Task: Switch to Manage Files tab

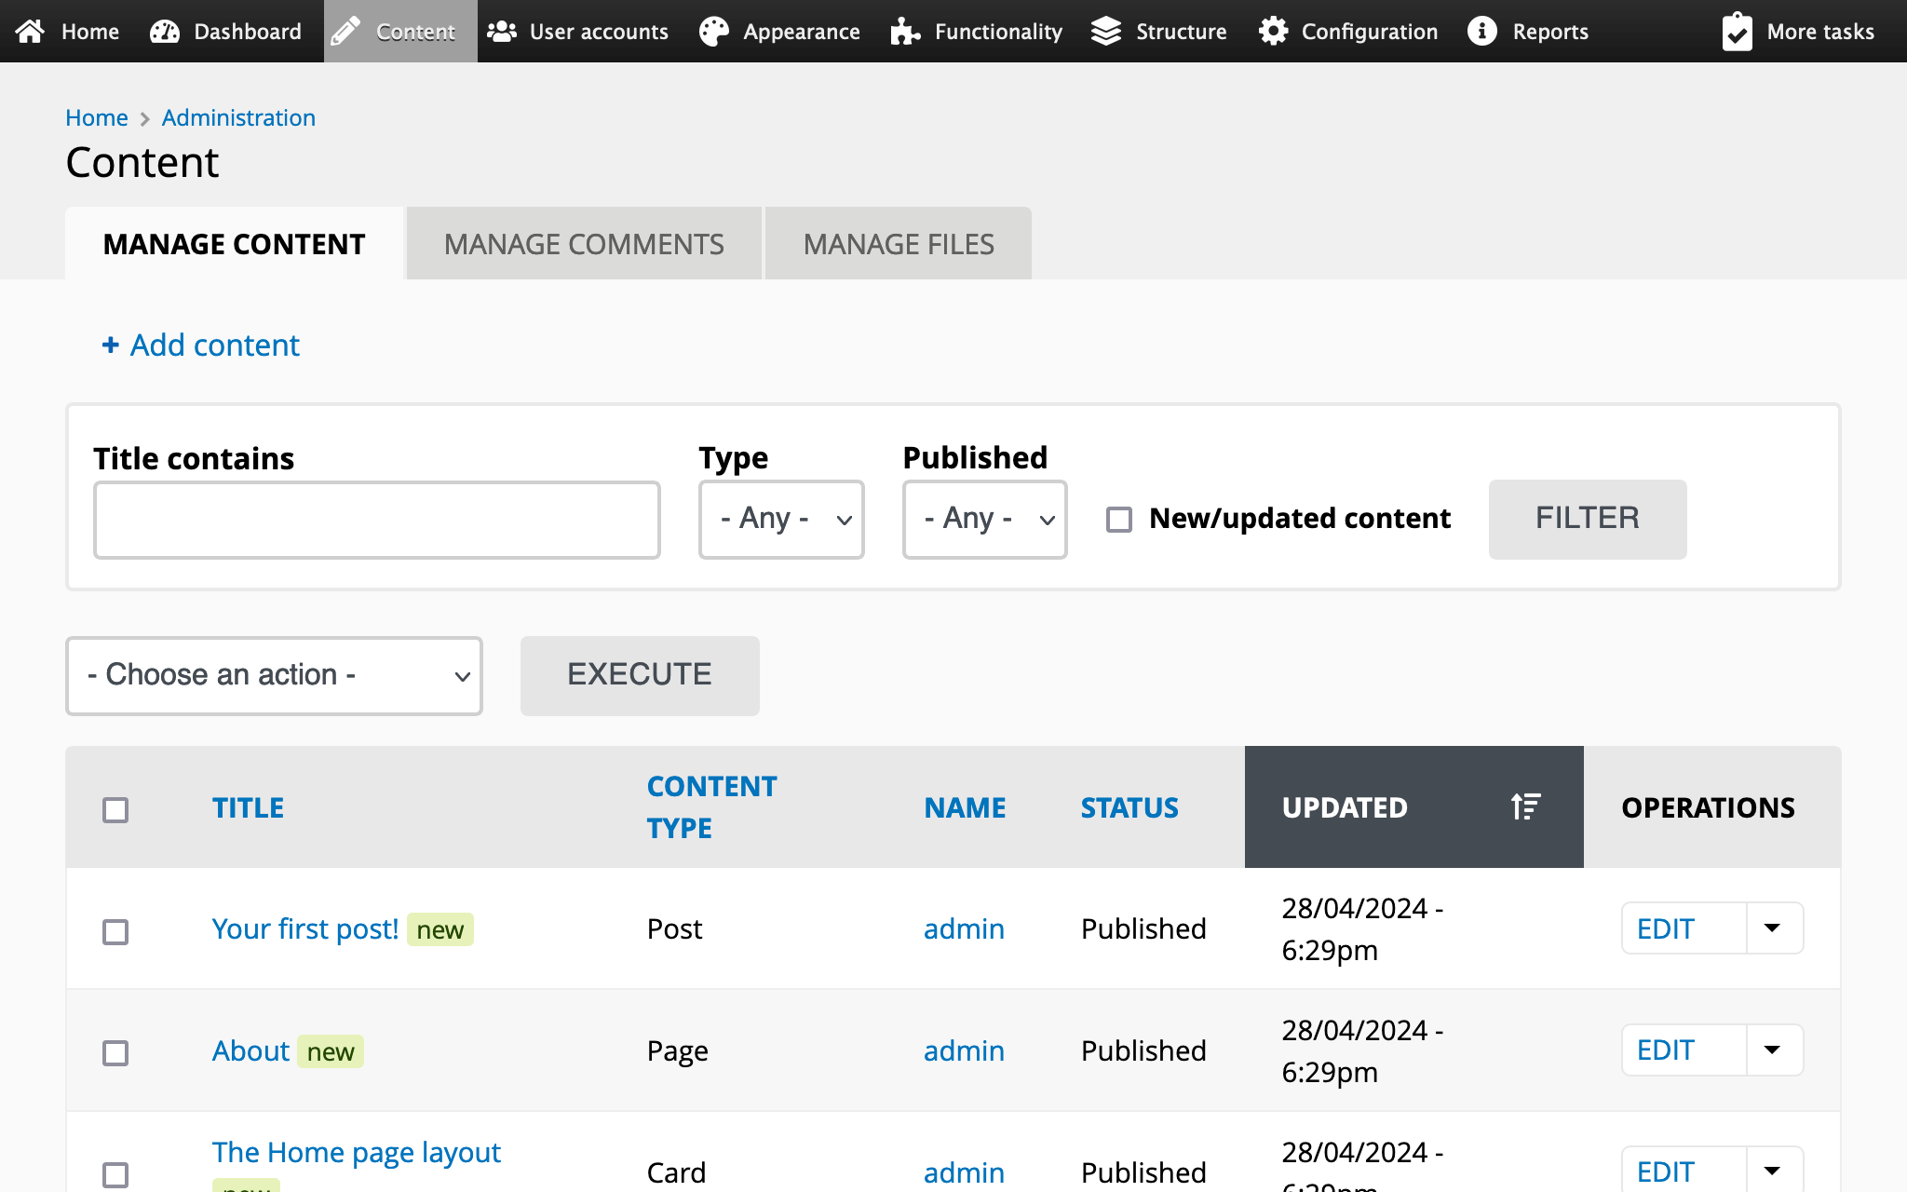Action: coord(899,244)
